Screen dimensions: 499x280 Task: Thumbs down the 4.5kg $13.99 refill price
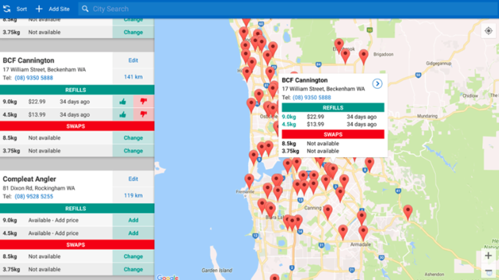coord(143,114)
